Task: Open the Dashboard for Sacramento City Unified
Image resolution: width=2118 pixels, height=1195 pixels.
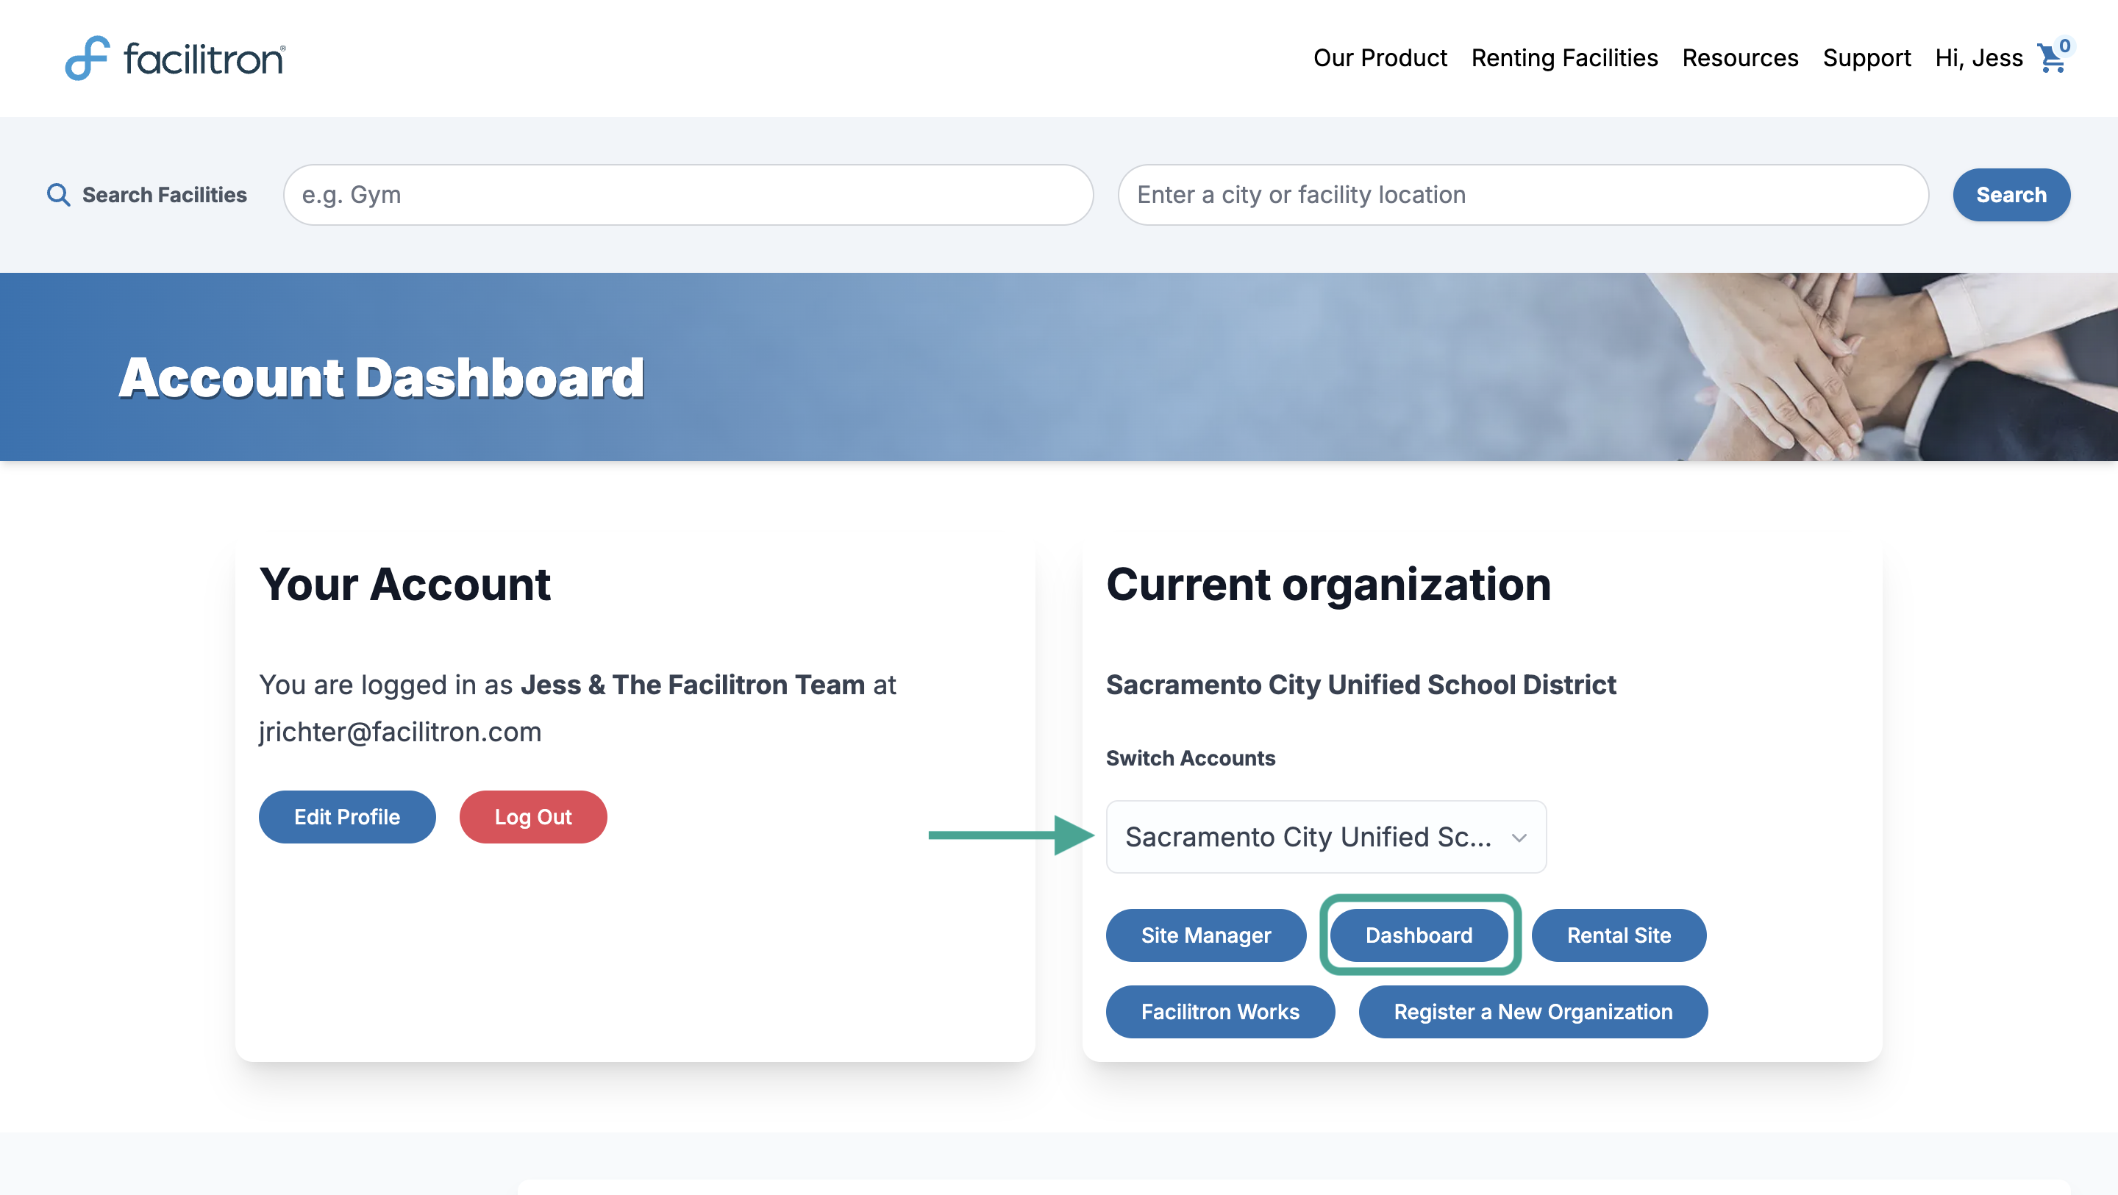Action: [x=1419, y=935]
